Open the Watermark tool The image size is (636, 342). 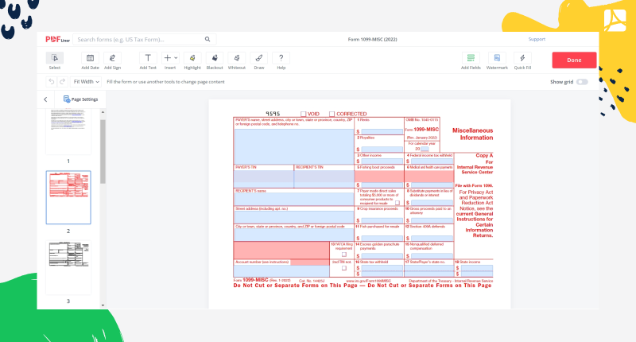(497, 61)
